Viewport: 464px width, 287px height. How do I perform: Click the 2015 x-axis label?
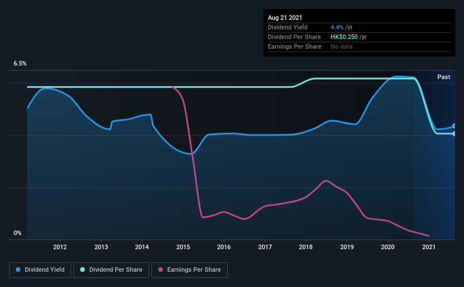pos(183,247)
